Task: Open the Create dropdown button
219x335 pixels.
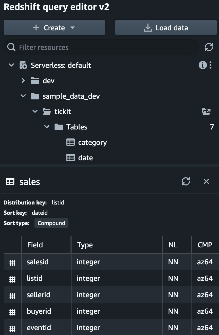Action: (54, 27)
